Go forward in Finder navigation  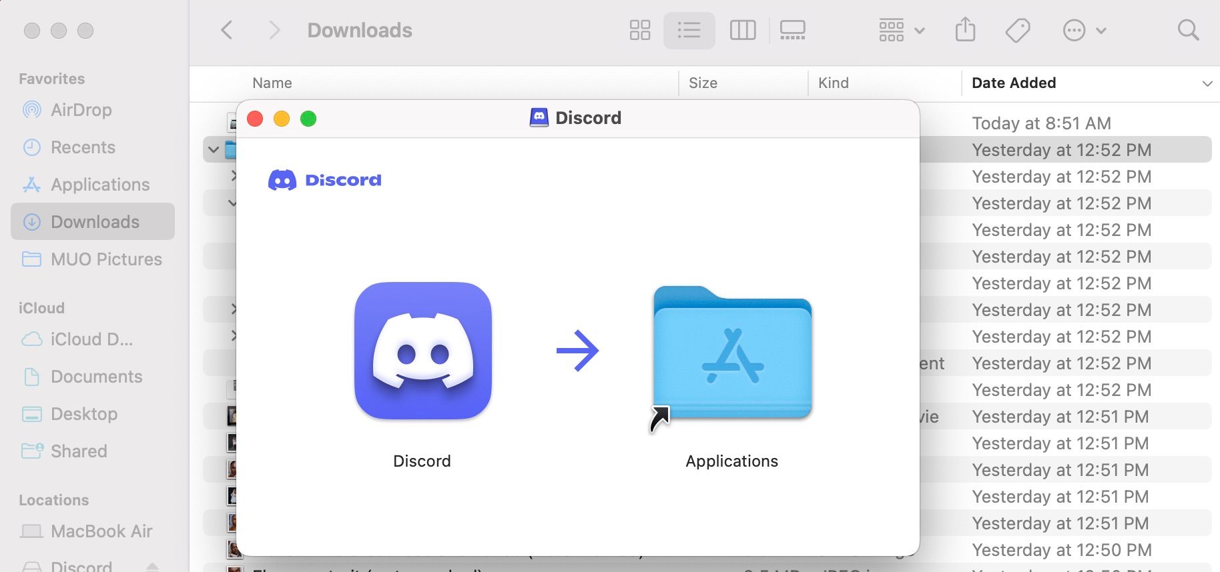pos(274,30)
